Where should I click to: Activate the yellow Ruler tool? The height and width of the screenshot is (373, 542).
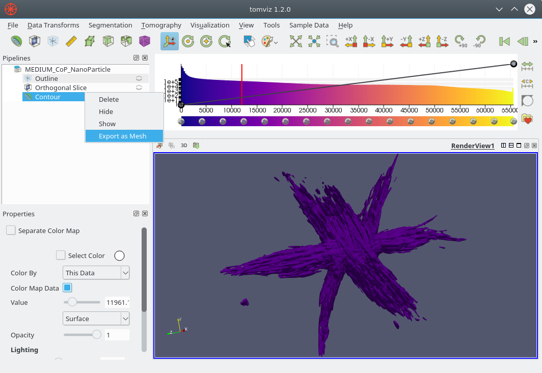pos(71,41)
